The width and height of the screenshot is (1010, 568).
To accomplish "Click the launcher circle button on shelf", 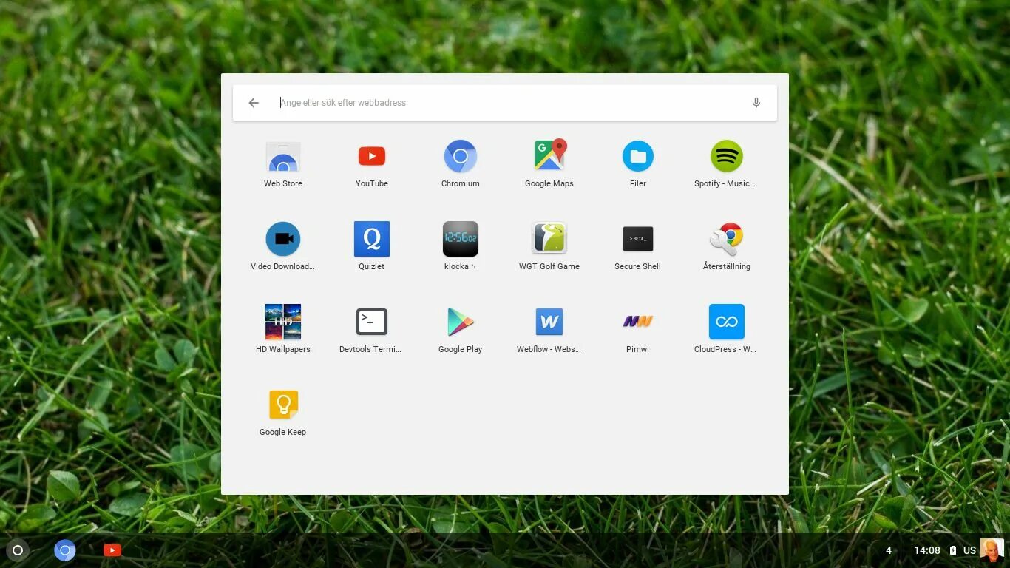I will [18, 550].
